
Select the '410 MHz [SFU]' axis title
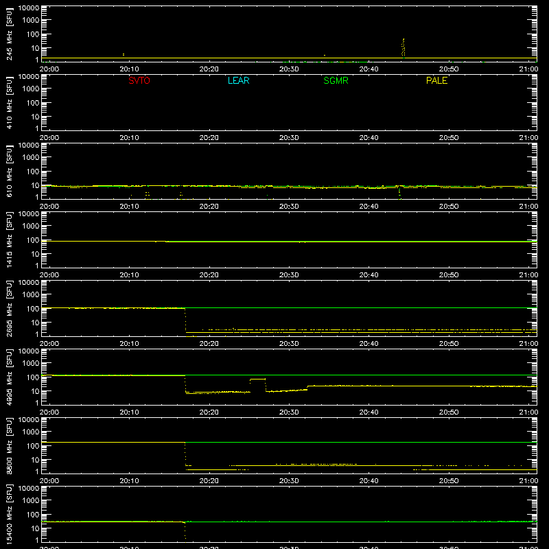point(10,102)
